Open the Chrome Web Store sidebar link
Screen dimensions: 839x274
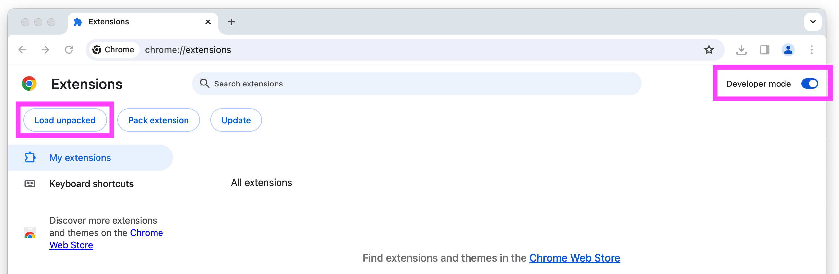tap(146, 233)
